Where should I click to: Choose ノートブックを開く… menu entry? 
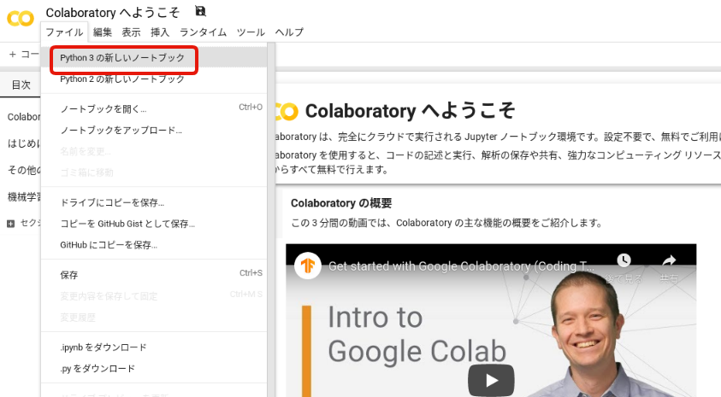click(x=154, y=109)
